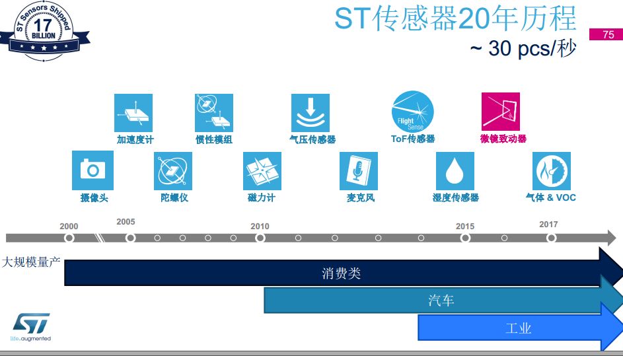Select the label text 湿度传感器

pos(455,197)
